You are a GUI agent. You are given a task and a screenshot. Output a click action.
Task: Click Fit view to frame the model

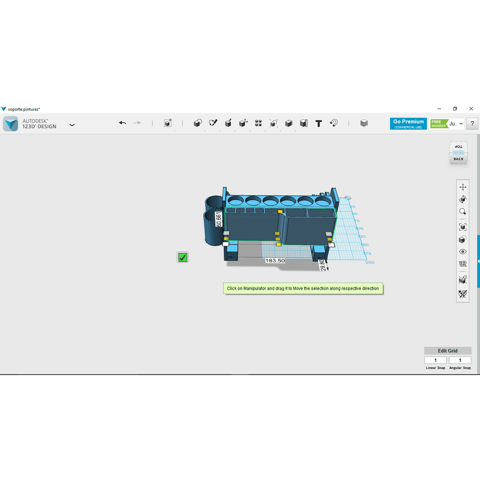[463, 227]
